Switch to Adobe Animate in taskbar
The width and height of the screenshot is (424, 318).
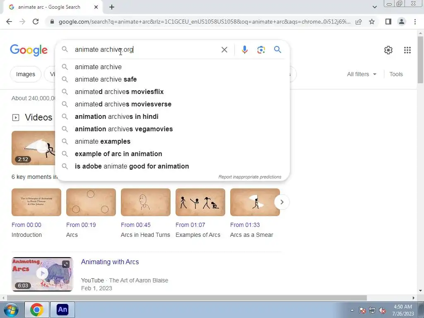pyautogui.click(x=63, y=310)
